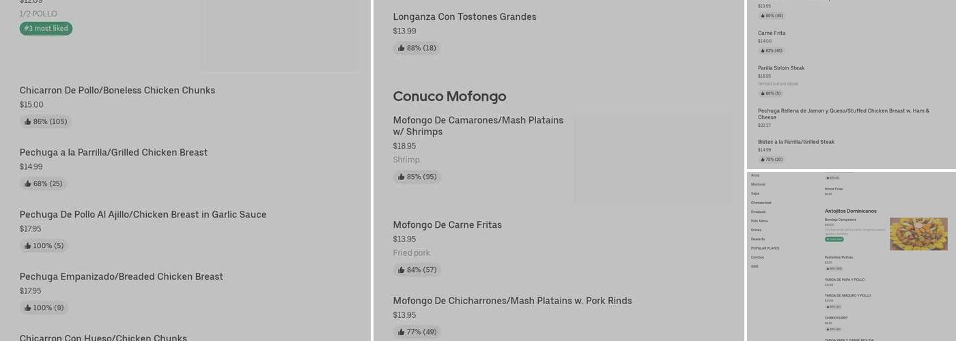Click thumbs-up icon for Pechuga De Pollo Al Ajillo
This screenshot has height=341, width=956.
(x=28, y=246)
